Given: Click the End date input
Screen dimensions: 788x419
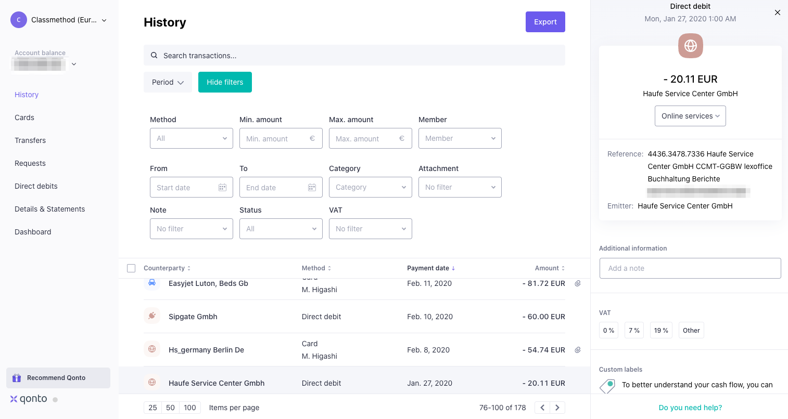Looking at the screenshot, I should tap(281, 187).
